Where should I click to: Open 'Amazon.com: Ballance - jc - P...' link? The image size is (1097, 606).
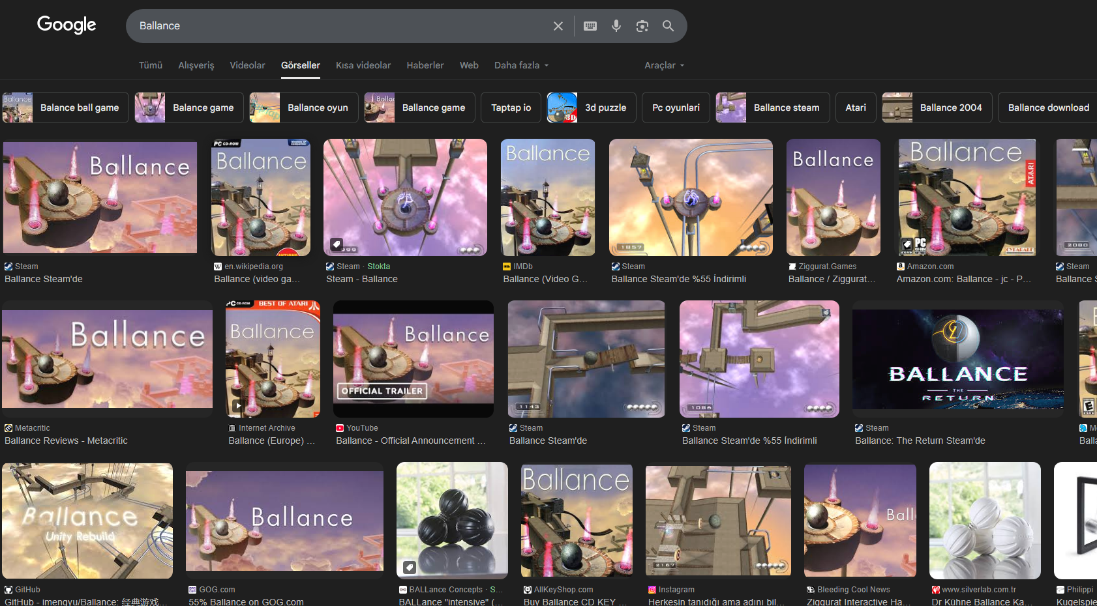(964, 279)
